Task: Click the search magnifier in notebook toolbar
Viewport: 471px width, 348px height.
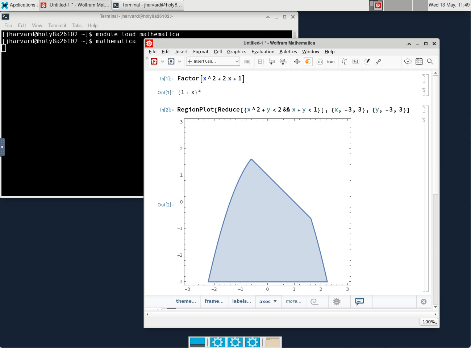Action: pos(430,62)
